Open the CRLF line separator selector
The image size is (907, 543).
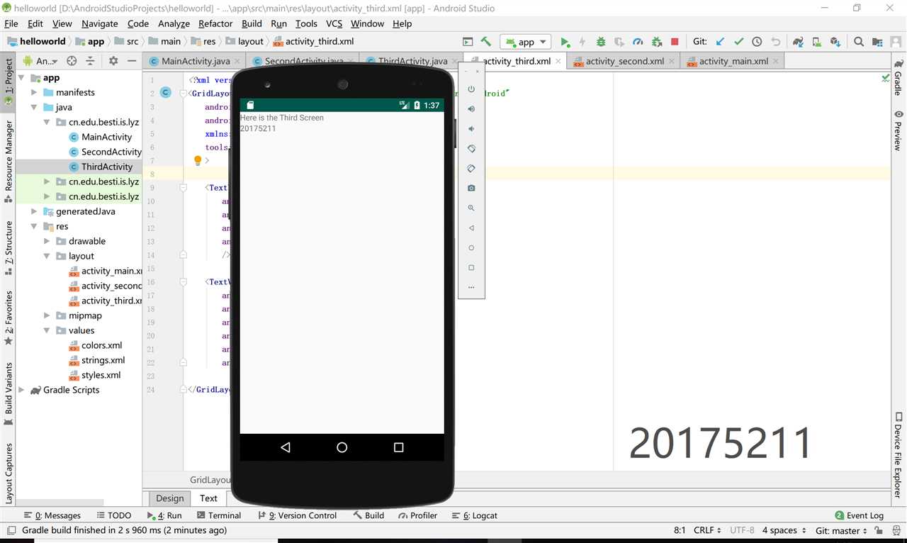tap(707, 530)
